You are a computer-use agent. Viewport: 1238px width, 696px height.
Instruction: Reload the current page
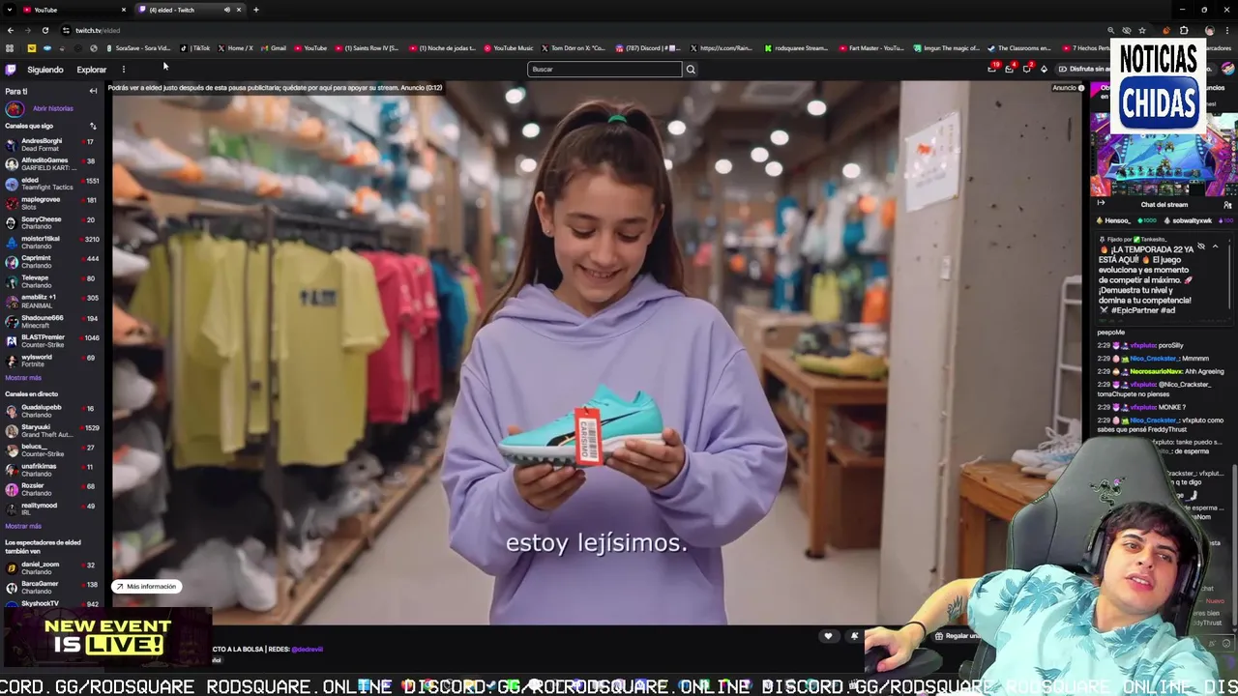coord(44,31)
